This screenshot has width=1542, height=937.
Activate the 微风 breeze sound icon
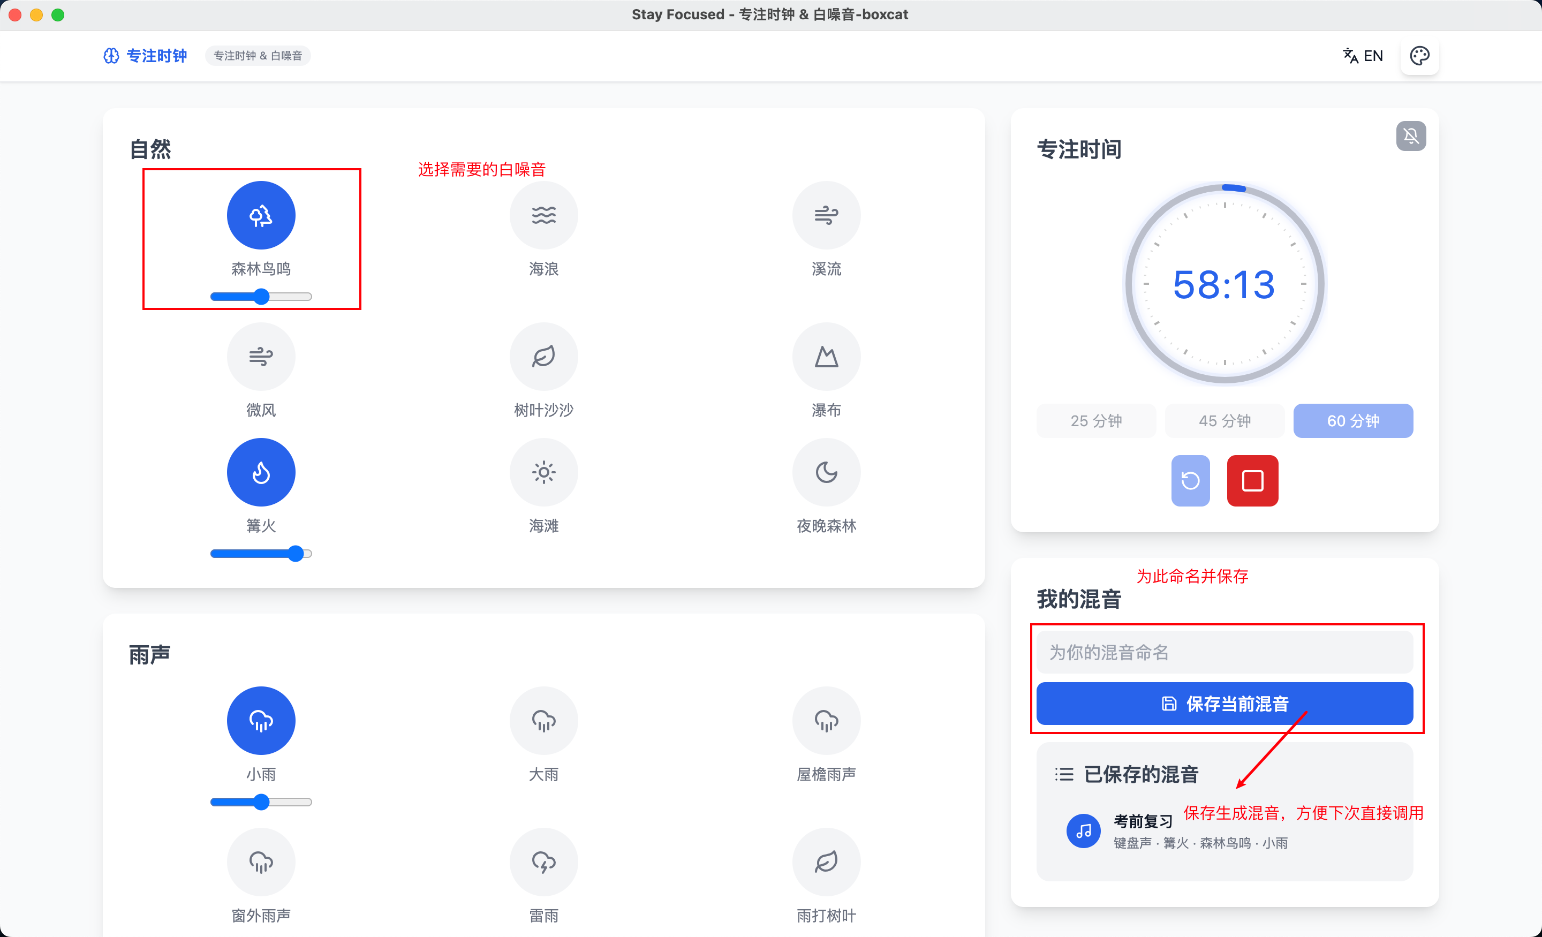tap(261, 357)
